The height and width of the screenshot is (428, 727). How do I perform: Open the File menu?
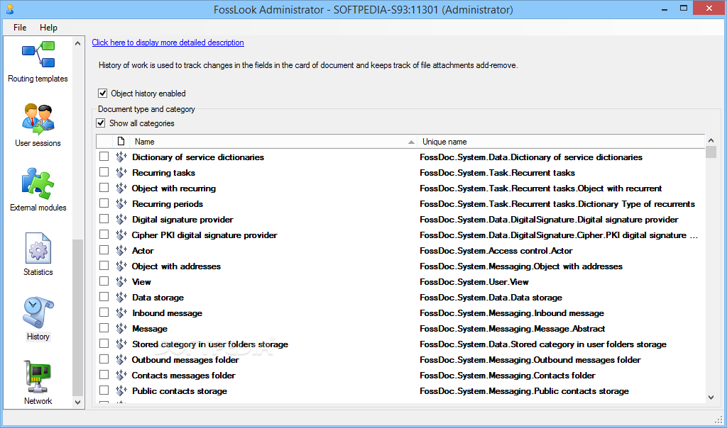[20, 28]
